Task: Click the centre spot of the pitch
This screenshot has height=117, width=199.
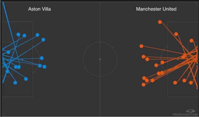Action: pos(100,59)
